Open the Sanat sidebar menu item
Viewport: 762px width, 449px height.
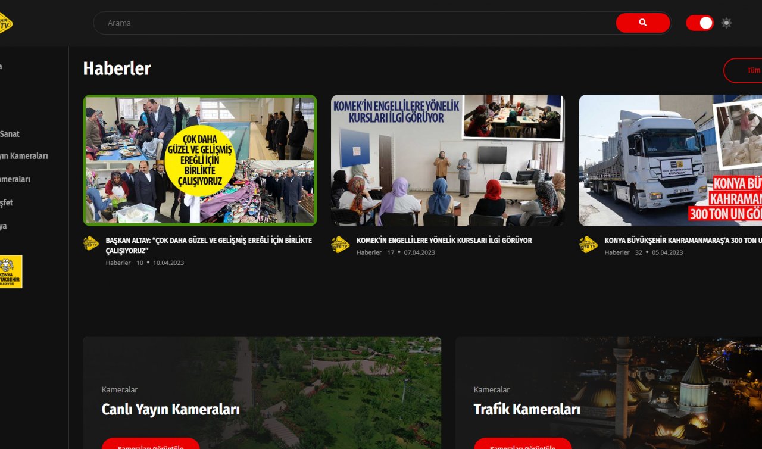[10, 134]
